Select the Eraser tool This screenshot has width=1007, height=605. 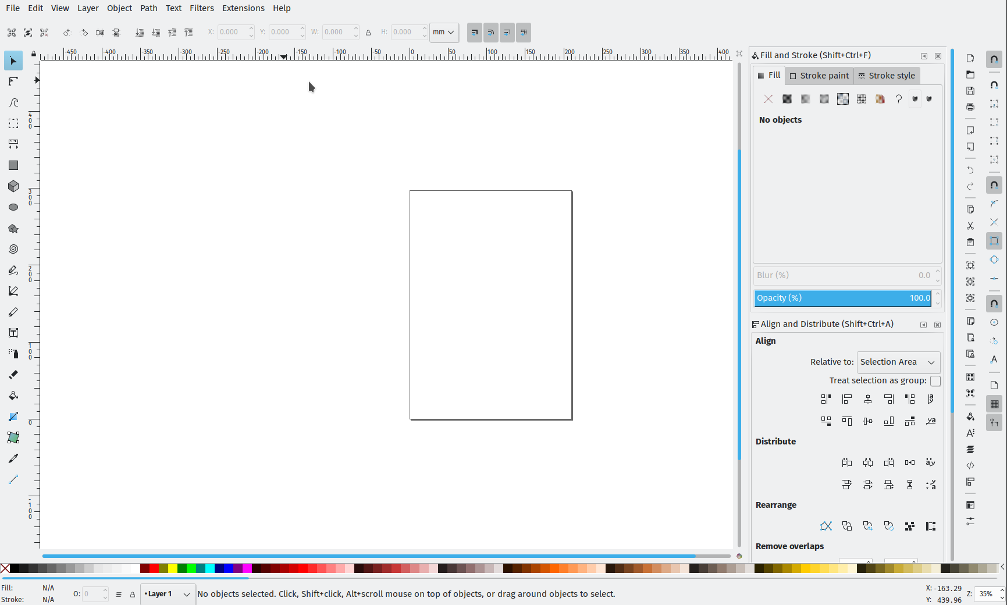(x=13, y=375)
